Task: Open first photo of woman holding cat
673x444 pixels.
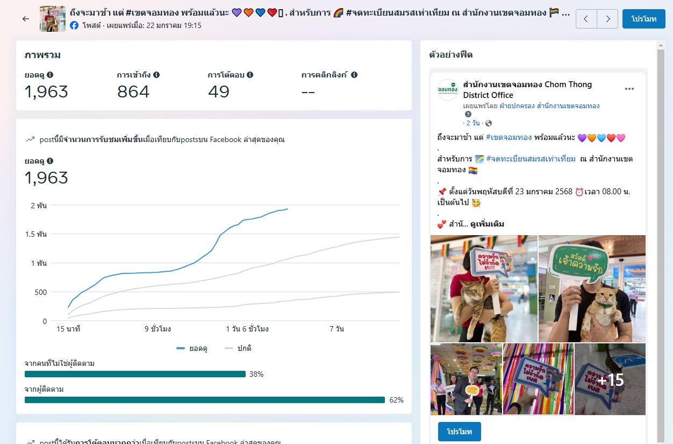Action: (484, 288)
